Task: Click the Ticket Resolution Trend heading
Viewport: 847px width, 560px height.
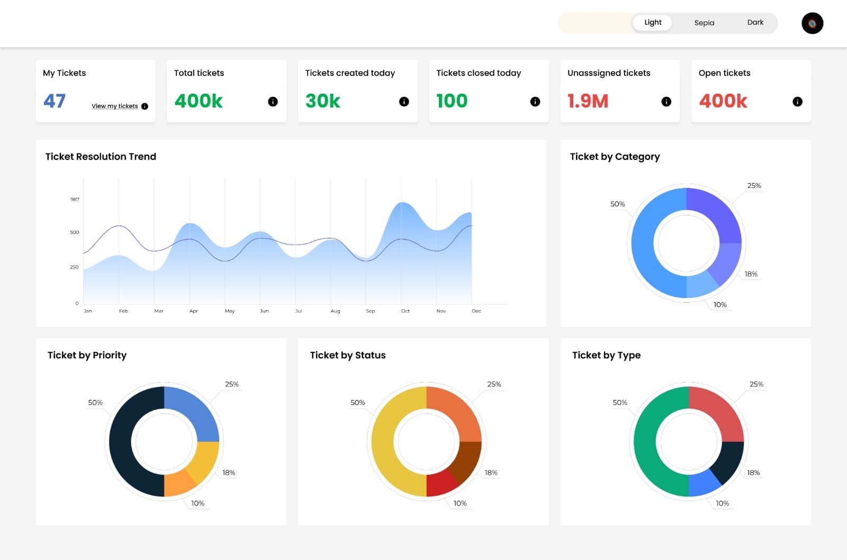Action: click(101, 157)
